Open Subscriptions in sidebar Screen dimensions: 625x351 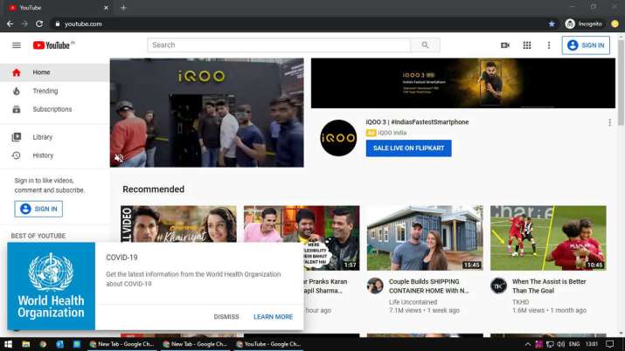pyautogui.click(x=52, y=109)
